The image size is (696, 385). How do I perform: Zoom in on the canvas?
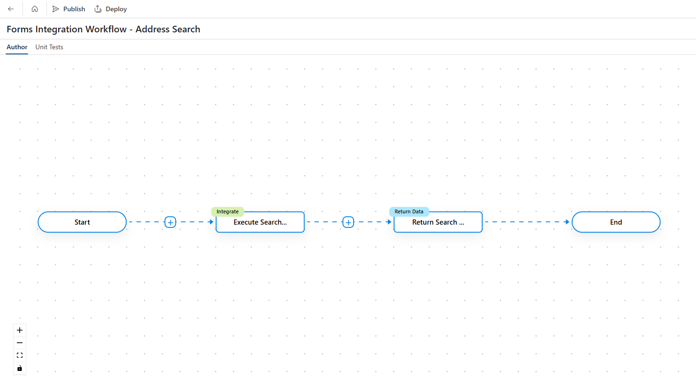tap(20, 330)
